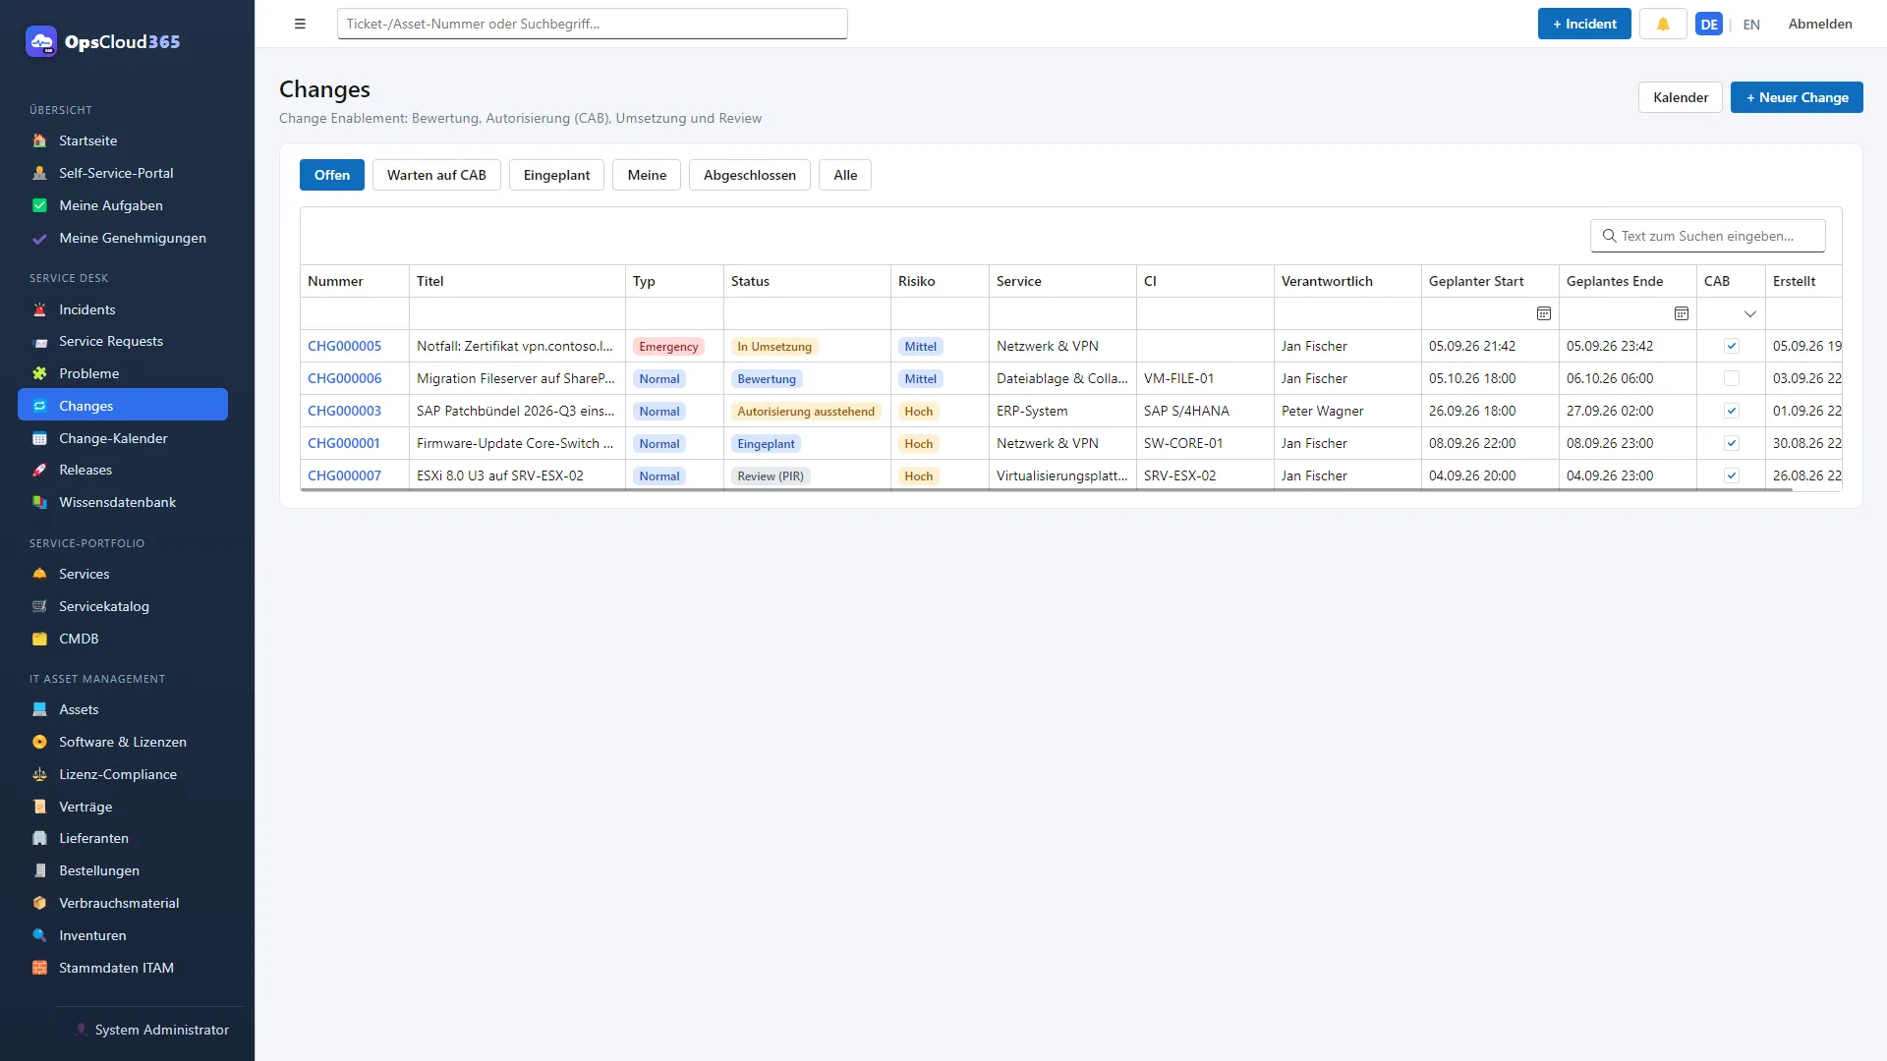Click the + Incident button
Viewport: 1887px width, 1061px height.
click(x=1584, y=24)
